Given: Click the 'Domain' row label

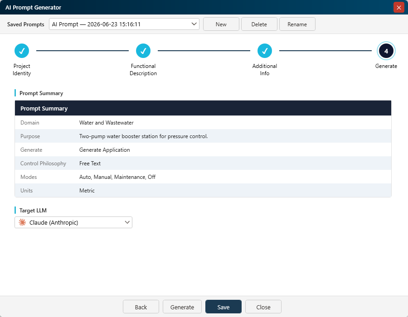Looking at the screenshot, I should (29, 123).
